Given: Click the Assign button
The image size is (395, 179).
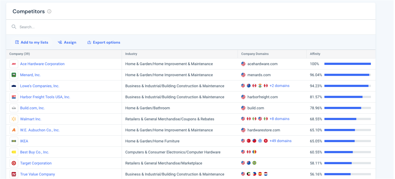Looking at the screenshot, I should 67,43.
